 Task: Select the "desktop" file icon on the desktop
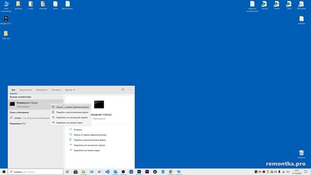point(301,20)
